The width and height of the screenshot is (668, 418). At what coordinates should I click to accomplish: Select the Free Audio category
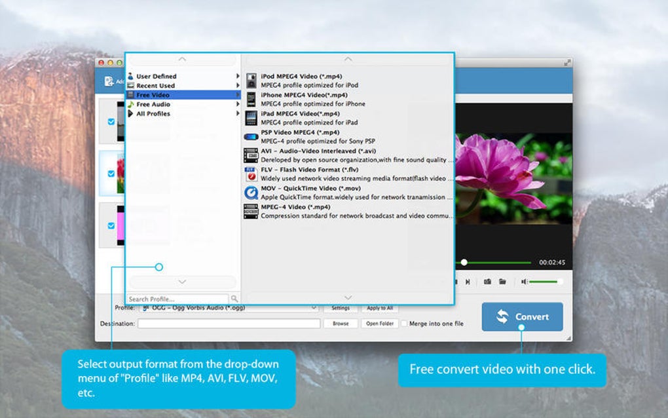(183, 104)
